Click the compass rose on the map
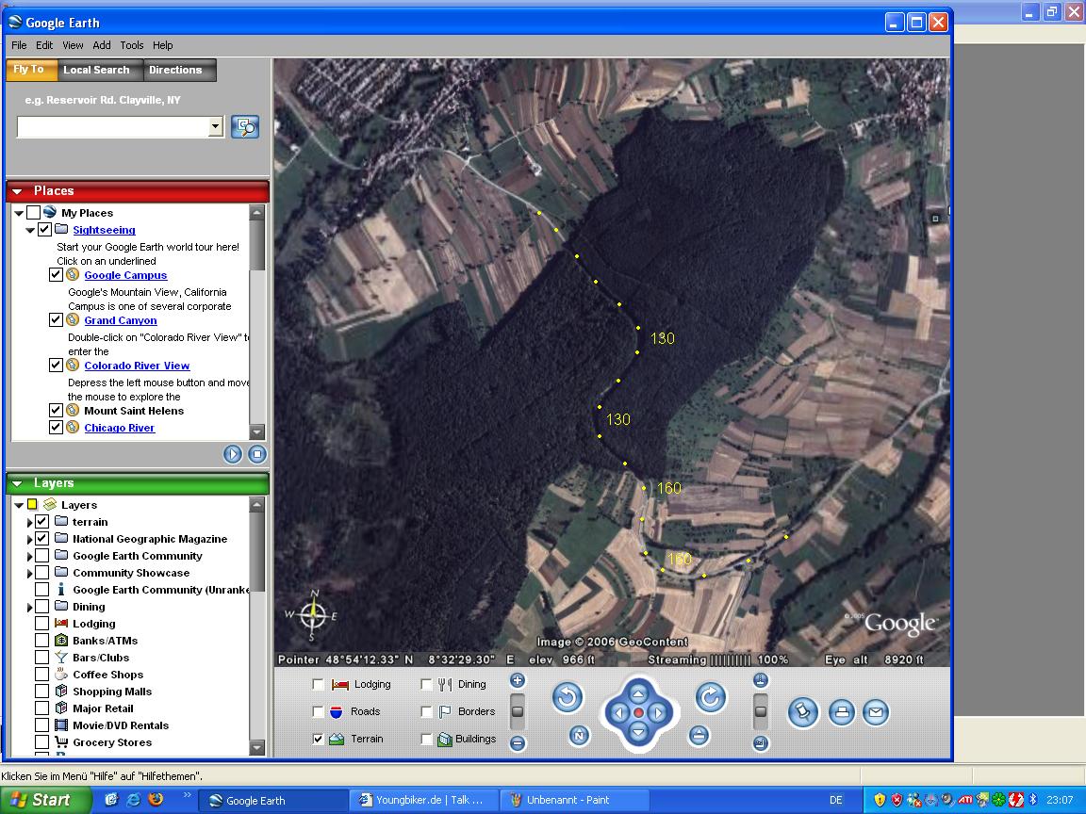This screenshot has width=1086, height=814. point(312,614)
